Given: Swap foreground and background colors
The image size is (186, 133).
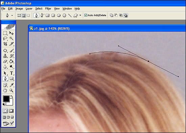Looking at the screenshot, I should pyautogui.click(x=11, y=97).
